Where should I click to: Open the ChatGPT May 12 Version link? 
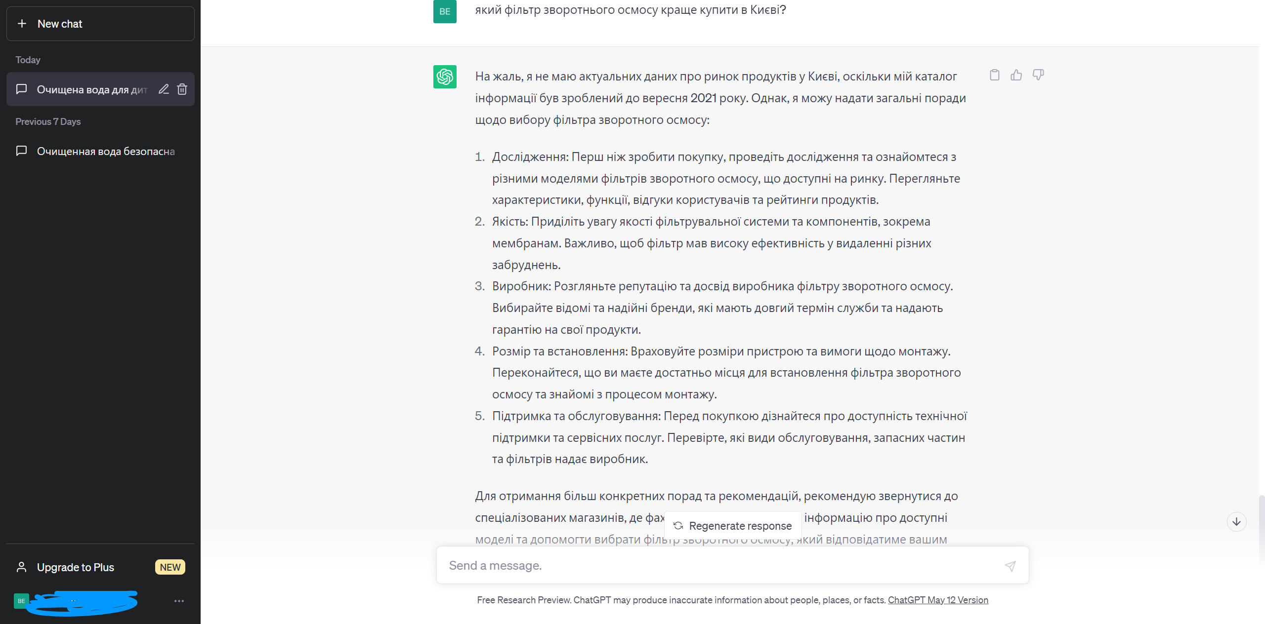938,600
